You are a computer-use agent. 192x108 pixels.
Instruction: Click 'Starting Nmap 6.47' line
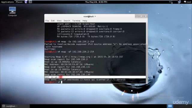pyautogui.click(x=84, y=57)
